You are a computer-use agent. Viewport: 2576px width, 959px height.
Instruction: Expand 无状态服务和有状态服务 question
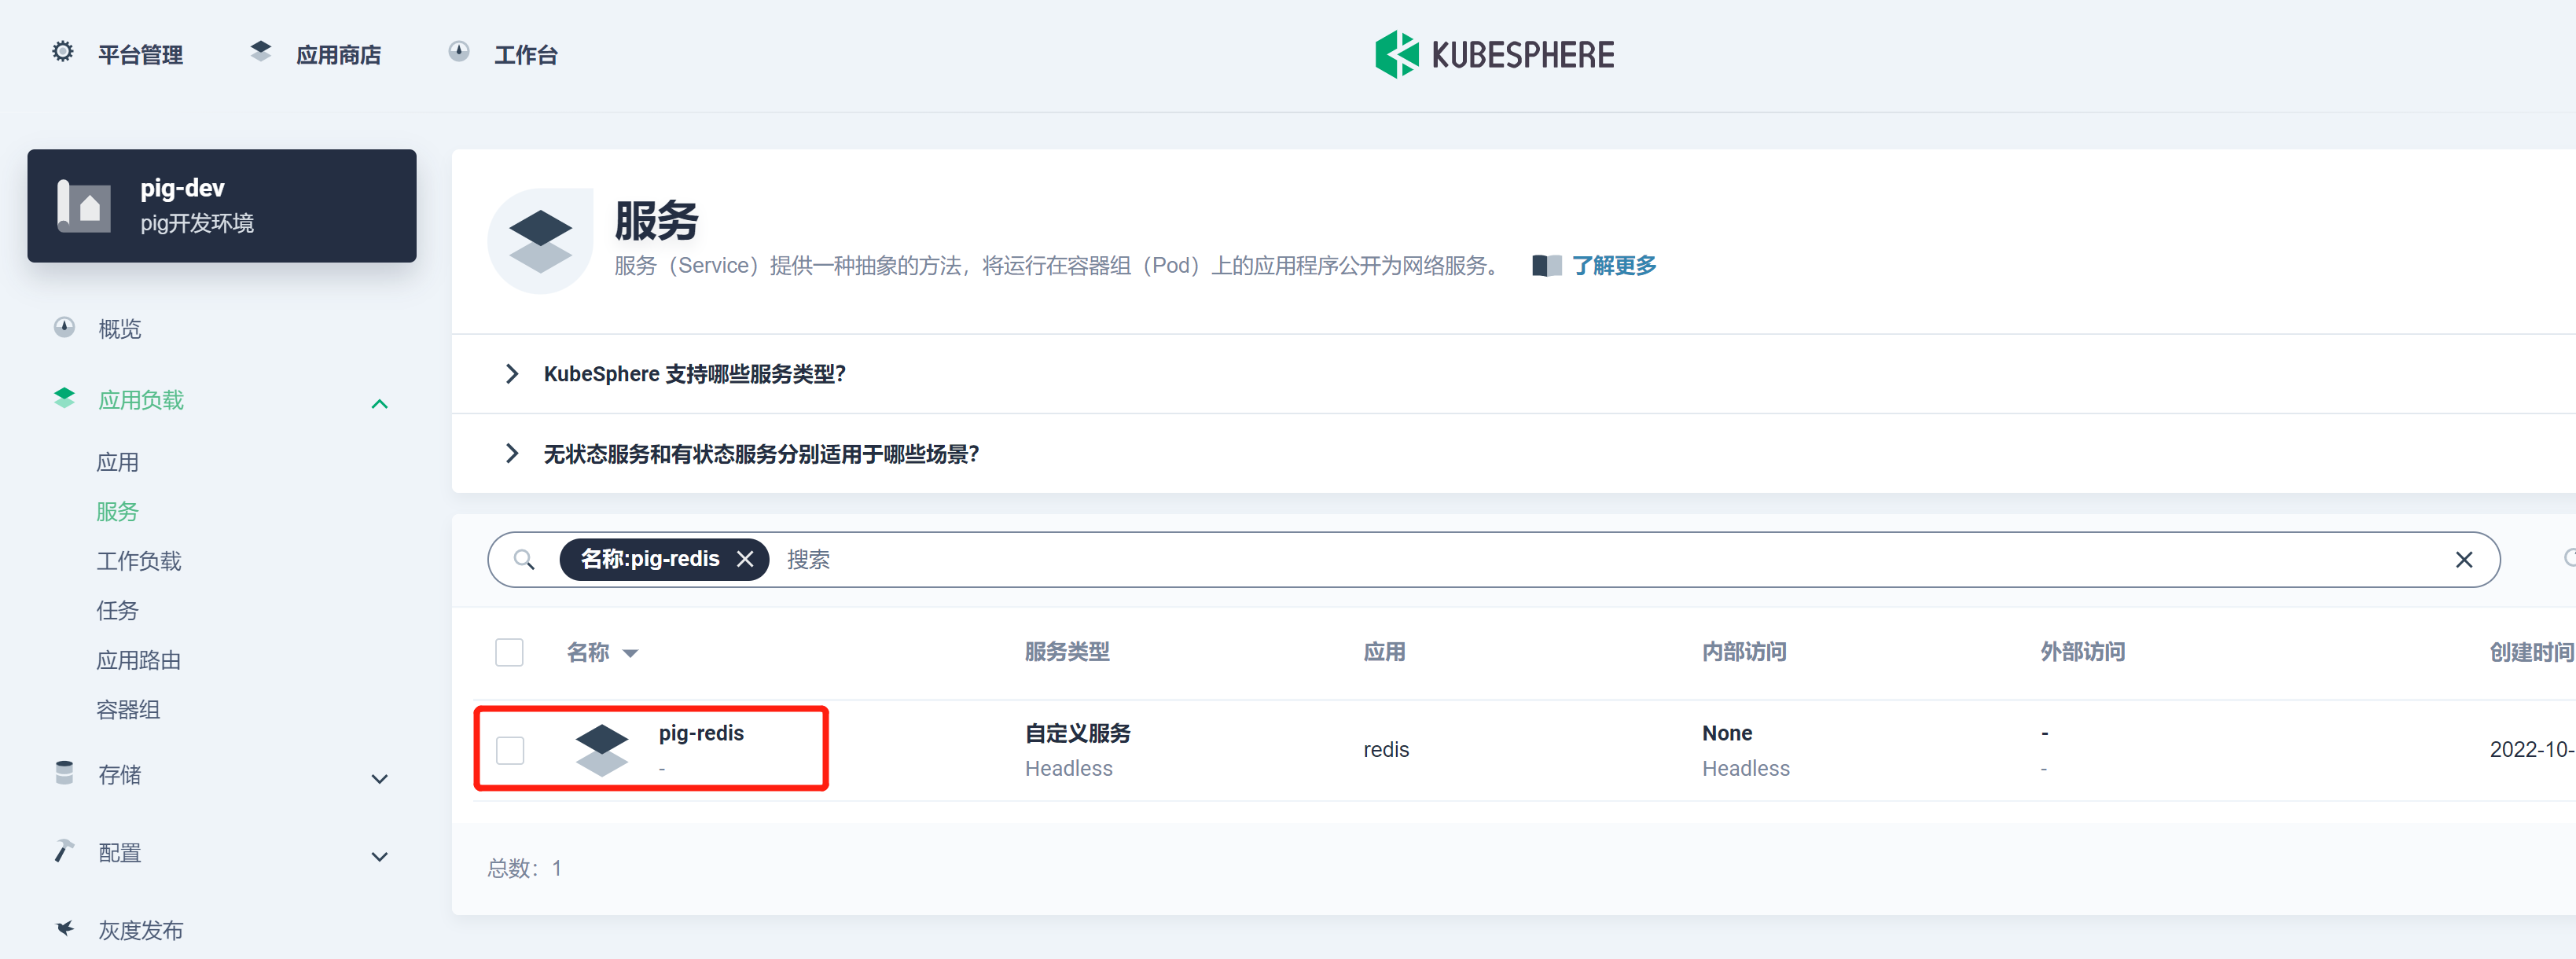[x=513, y=454]
